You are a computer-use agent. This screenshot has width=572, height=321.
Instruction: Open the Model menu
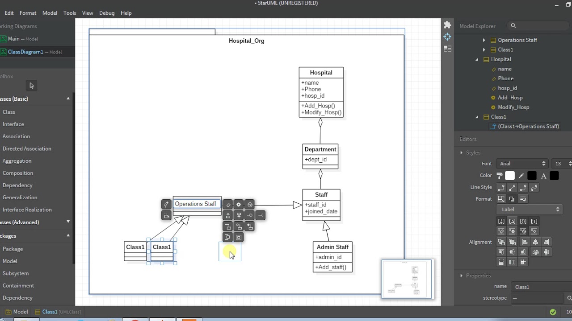pyautogui.click(x=50, y=13)
